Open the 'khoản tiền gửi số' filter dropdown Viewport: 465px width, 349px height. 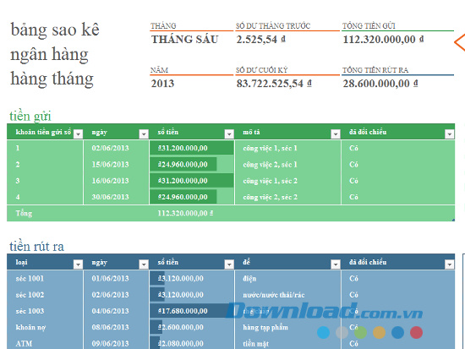[78, 134]
